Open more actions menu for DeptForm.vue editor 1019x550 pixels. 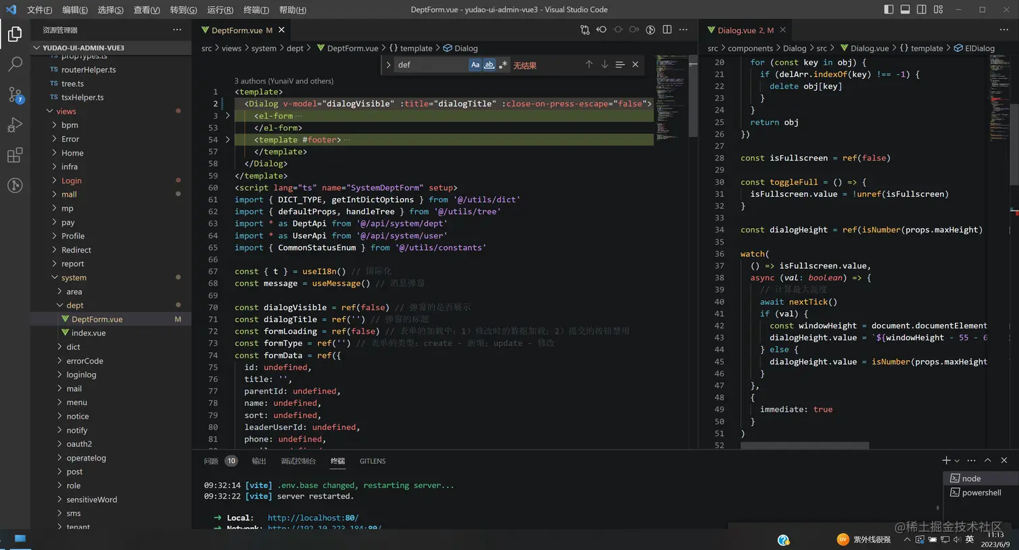[x=683, y=30]
